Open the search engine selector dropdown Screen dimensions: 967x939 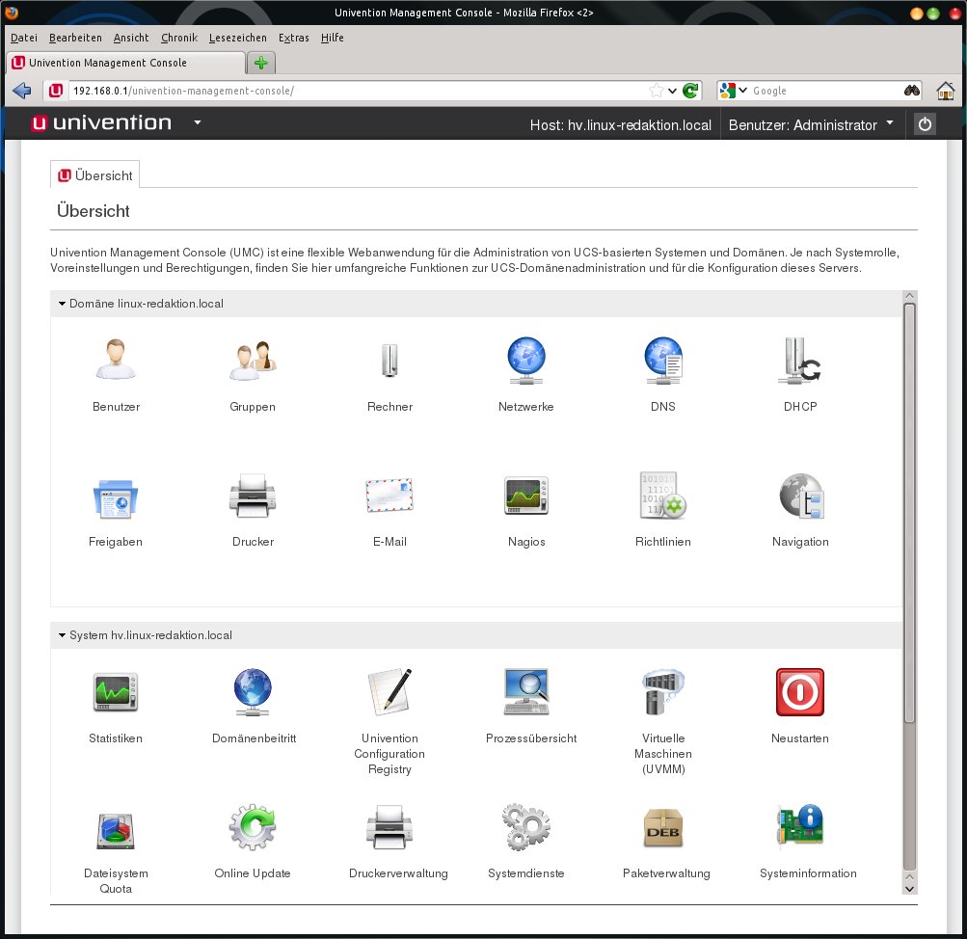coord(734,91)
